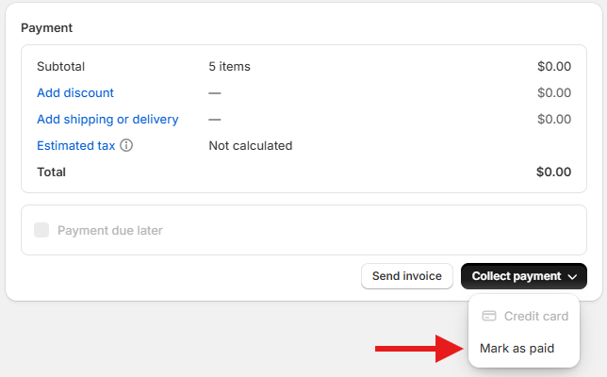Click the Payment due later label text

(x=110, y=230)
